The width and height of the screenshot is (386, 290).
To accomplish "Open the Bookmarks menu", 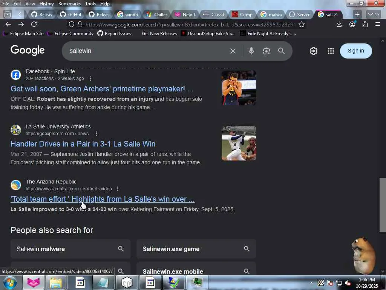I will point(69,4).
